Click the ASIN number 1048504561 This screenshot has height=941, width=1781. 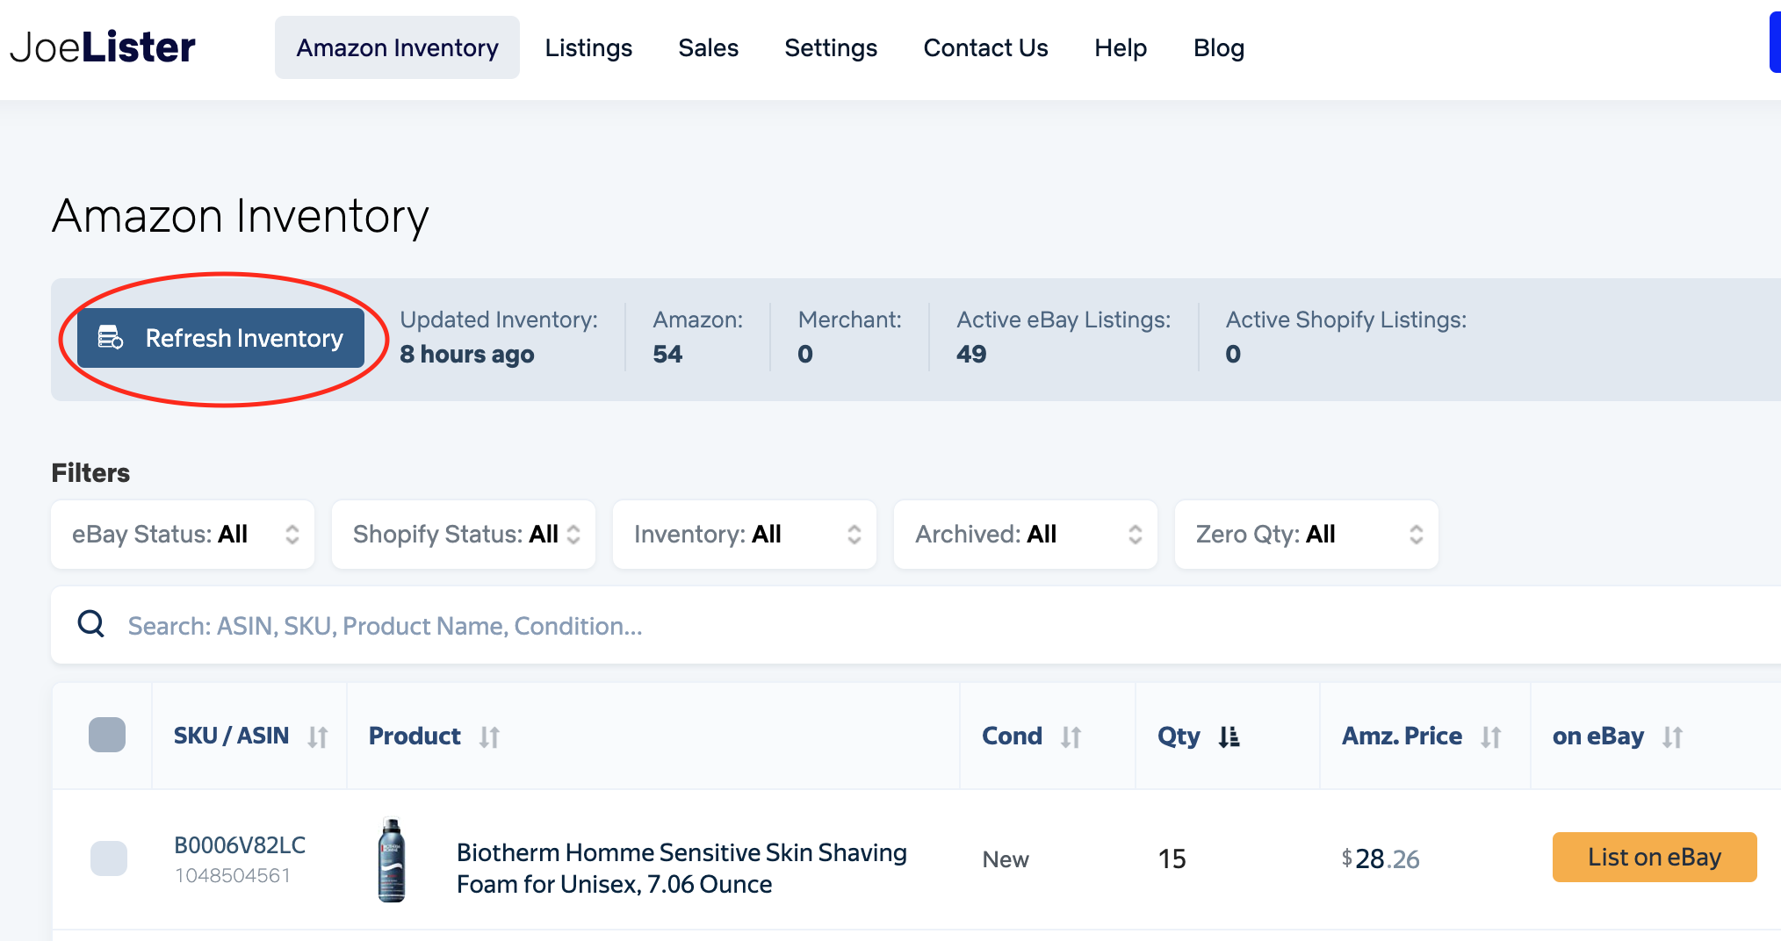233,875
